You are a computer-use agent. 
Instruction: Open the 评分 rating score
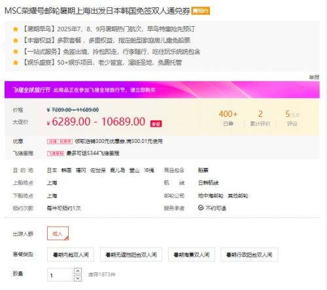[x=292, y=118]
